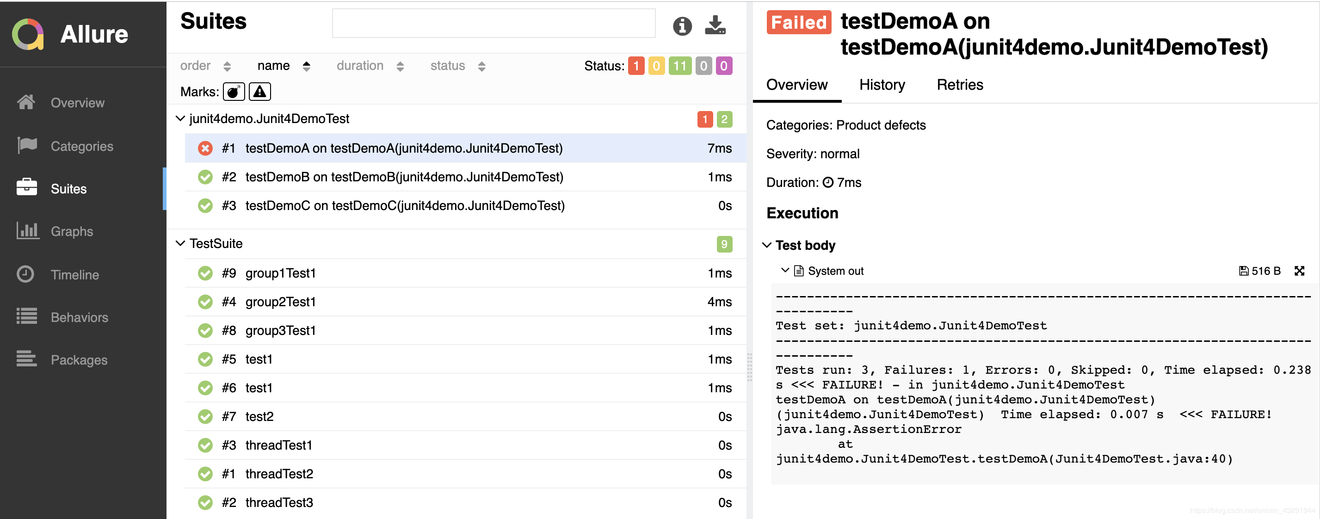Switch to the Retries tab
Screen dimensions: 1320x519
point(959,85)
